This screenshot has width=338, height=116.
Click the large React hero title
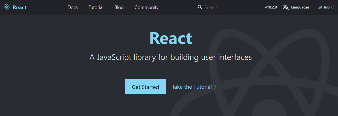[171, 38]
